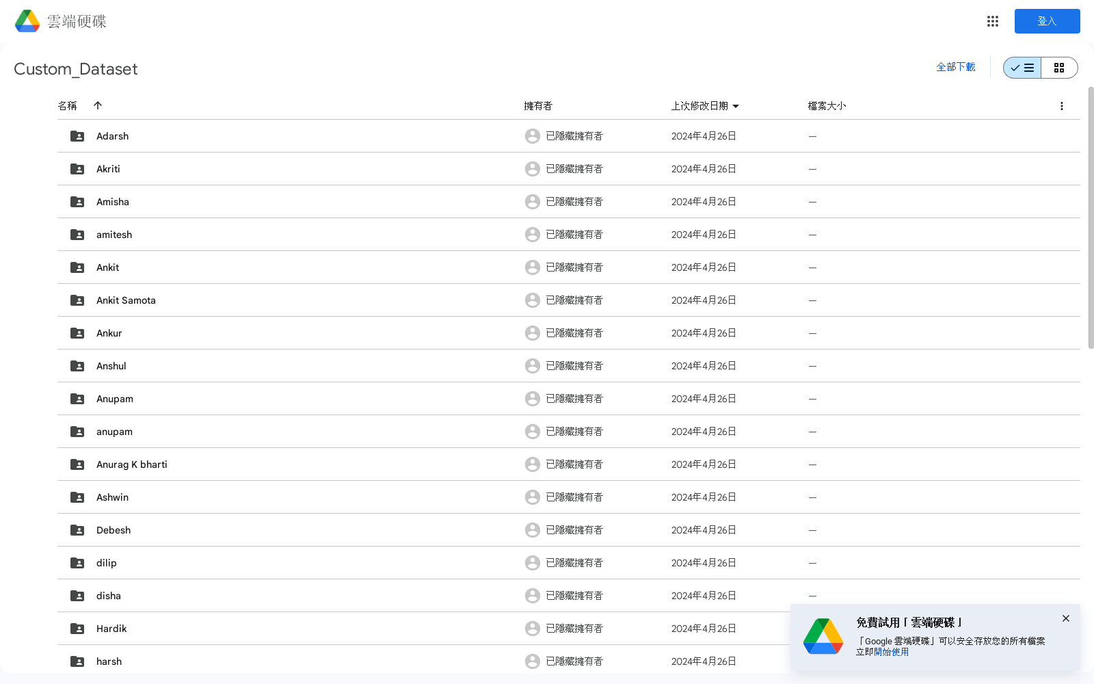Click the blue sign-in button
Viewport: 1094px width, 684px height.
pyautogui.click(x=1047, y=21)
